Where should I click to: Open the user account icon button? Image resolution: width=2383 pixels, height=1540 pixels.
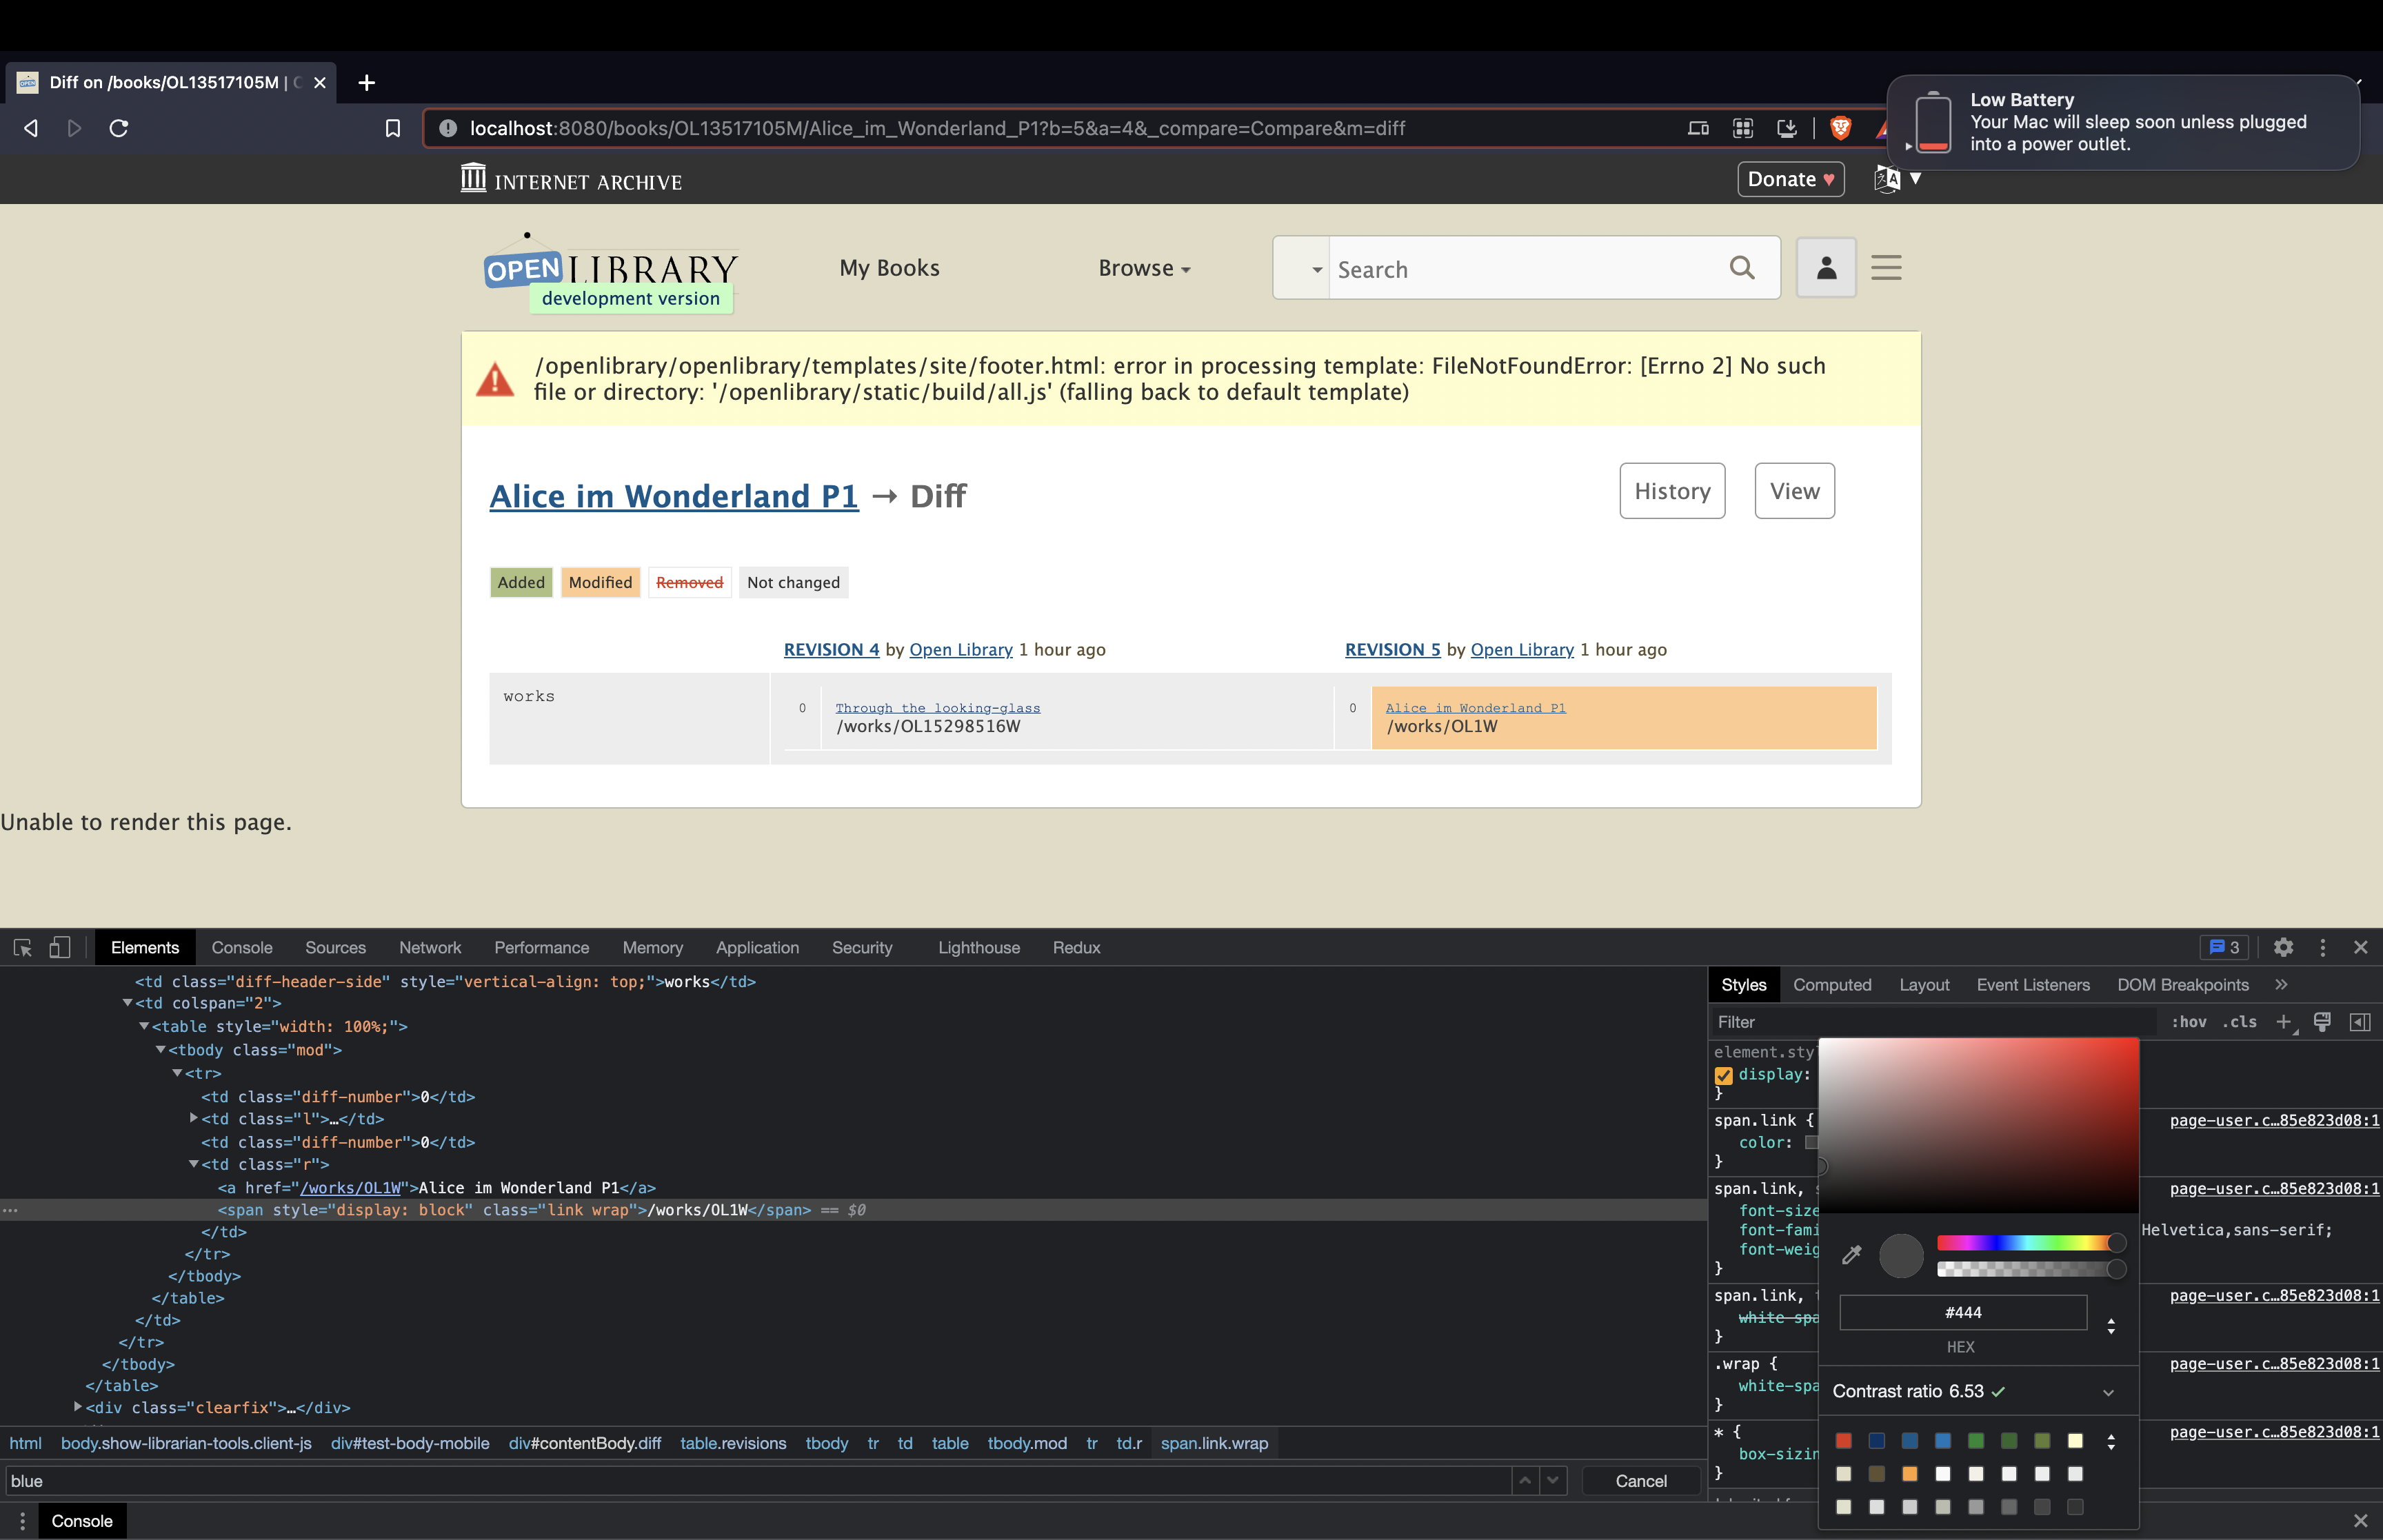coord(1826,267)
